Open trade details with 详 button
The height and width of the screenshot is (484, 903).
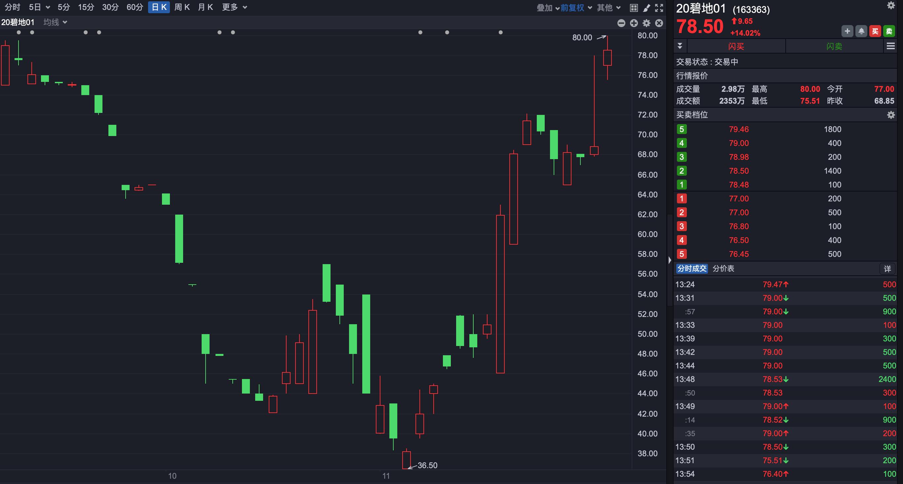point(887,269)
